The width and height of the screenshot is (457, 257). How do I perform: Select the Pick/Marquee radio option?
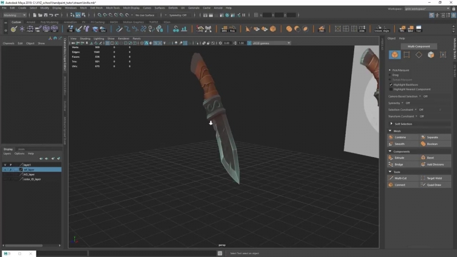coord(390,70)
